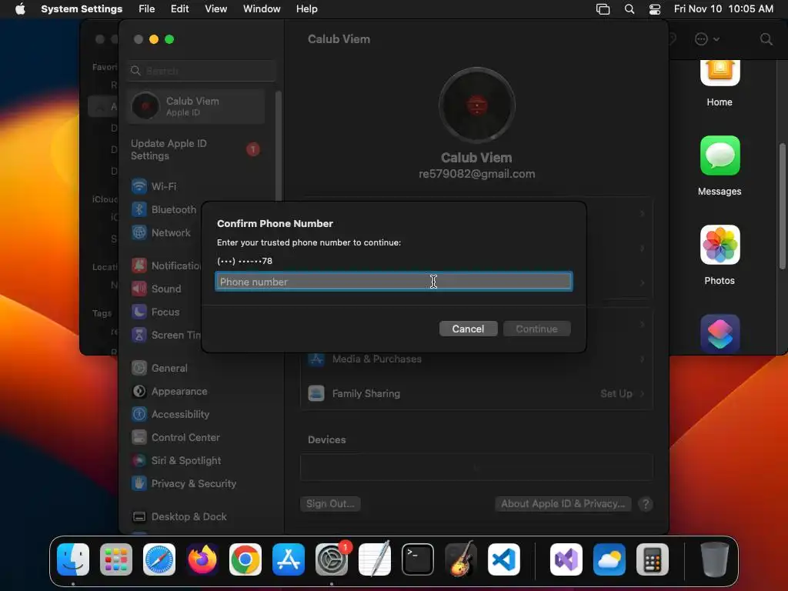788x591 pixels.
Task: Open the Apple menu
Action: [x=20, y=9]
